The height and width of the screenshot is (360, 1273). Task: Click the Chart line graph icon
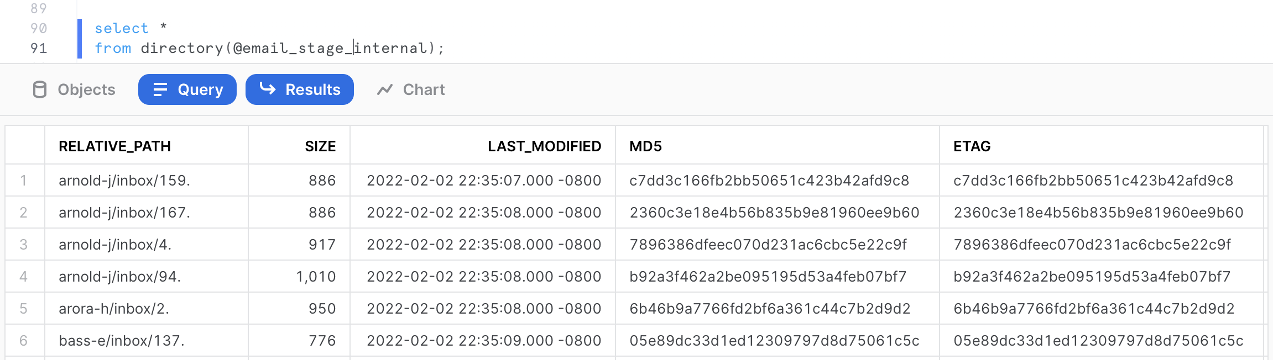tap(385, 89)
